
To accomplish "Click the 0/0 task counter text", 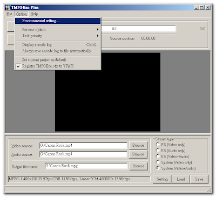I will [x=202, y=29].
